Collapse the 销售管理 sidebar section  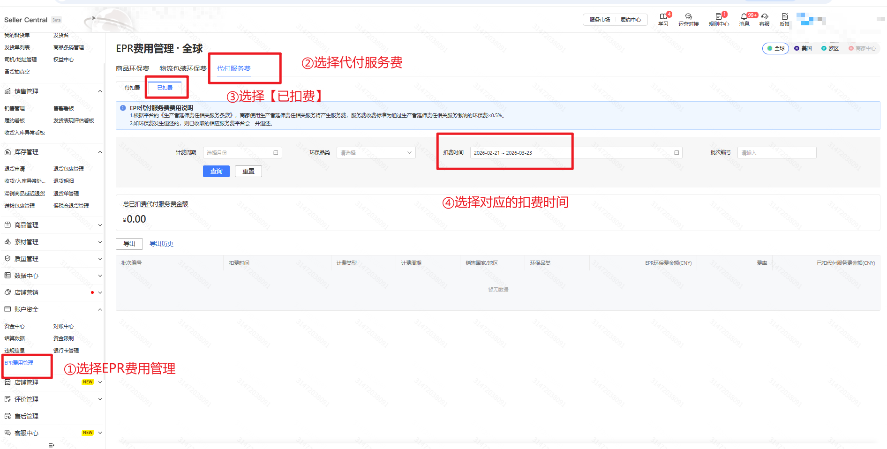point(100,91)
